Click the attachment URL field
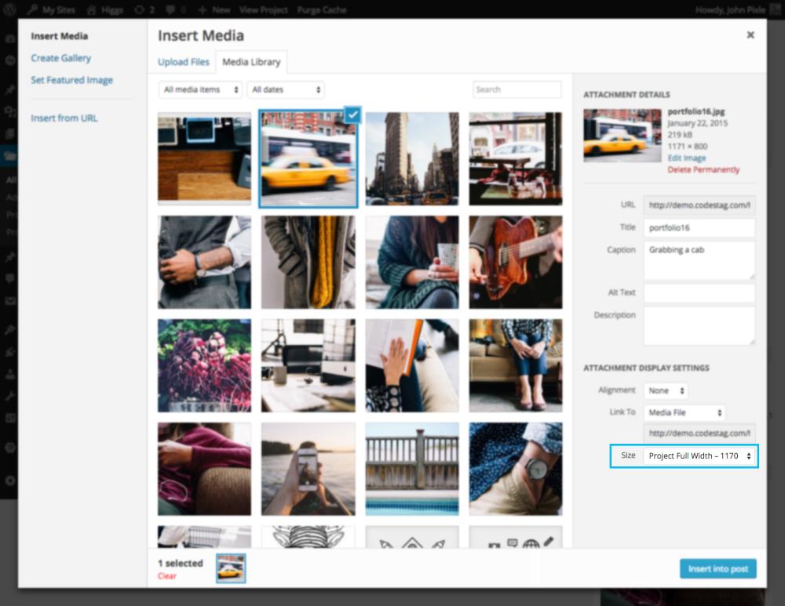Image resolution: width=785 pixels, height=606 pixels. point(699,205)
